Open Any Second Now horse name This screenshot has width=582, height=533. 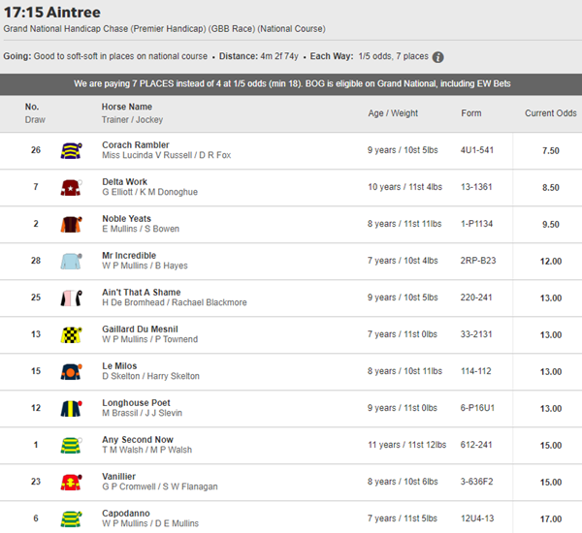pyautogui.click(x=138, y=440)
